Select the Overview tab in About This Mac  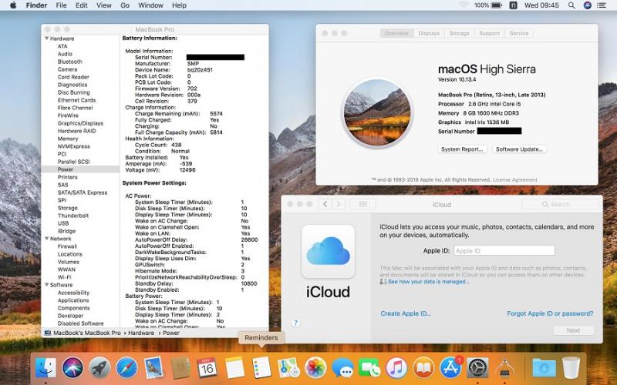(x=396, y=33)
